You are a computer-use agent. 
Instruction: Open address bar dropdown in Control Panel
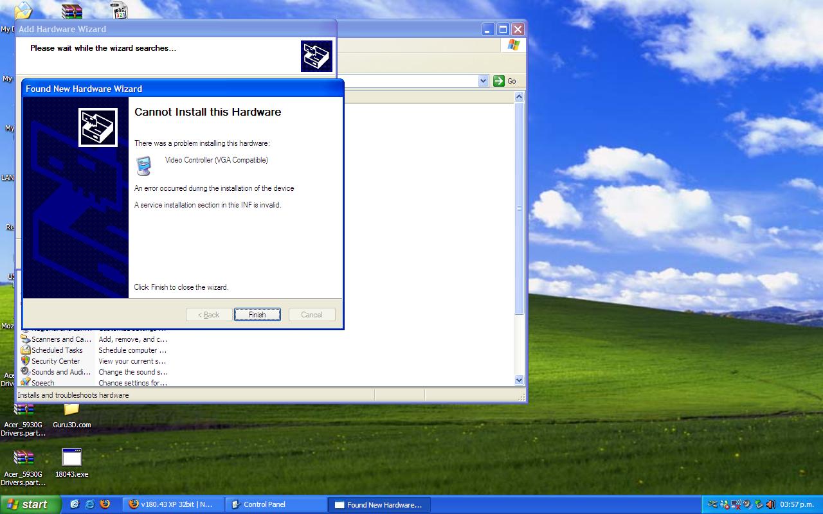[x=484, y=81]
